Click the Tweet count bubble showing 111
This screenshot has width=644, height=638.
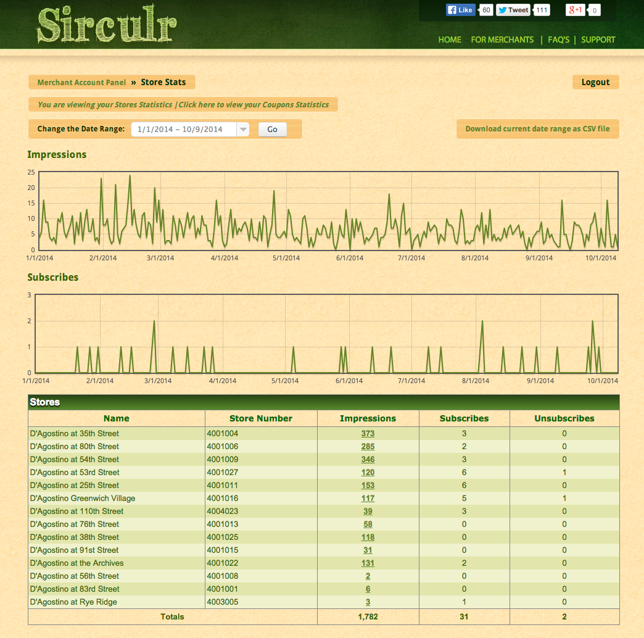pos(542,10)
